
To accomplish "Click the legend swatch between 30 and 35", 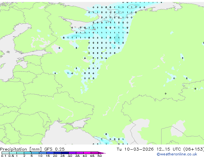I will coord(72,153).
